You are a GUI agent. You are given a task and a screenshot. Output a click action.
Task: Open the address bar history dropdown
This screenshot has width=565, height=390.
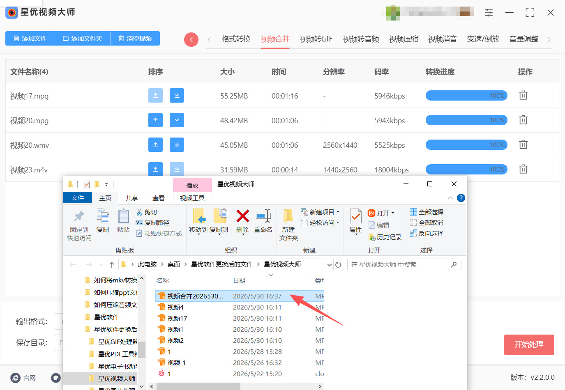(x=329, y=265)
